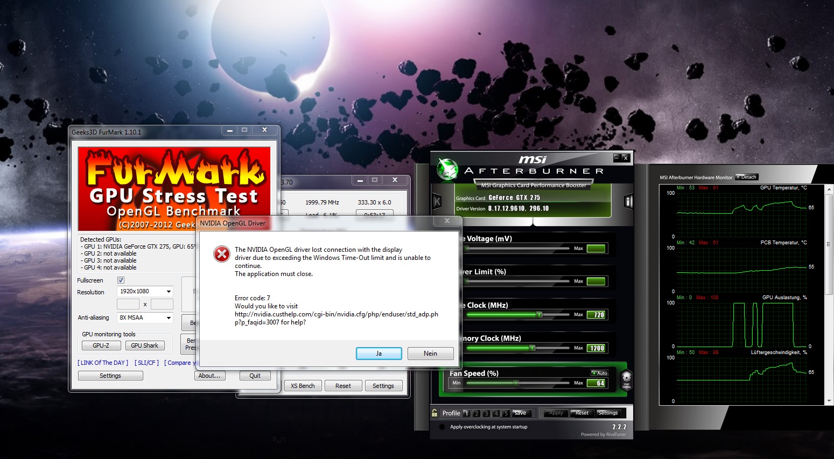Select Afterburner profile slot 1

(467, 413)
